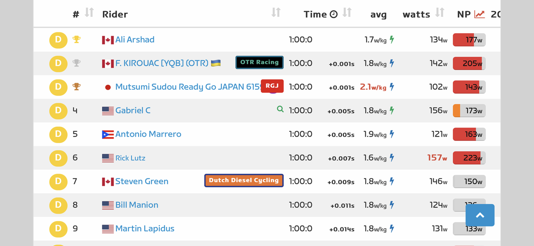Click the Japan flag beside Mutsumi Sudou
The width and height of the screenshot is (534, 246).
point(108,87)
